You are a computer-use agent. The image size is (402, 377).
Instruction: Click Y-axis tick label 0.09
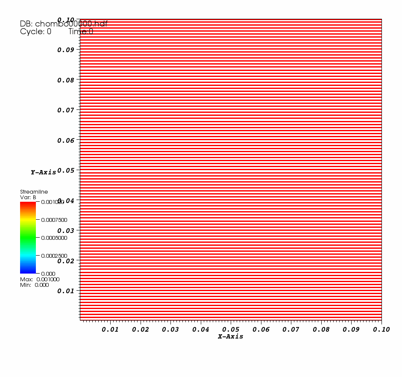pyautogui.click(x=66, y=50)
